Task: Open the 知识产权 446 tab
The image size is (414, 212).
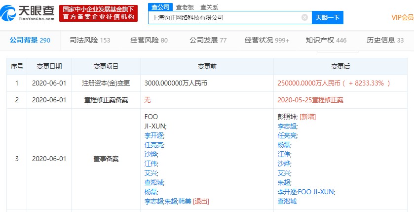Action: coord(326,40)
